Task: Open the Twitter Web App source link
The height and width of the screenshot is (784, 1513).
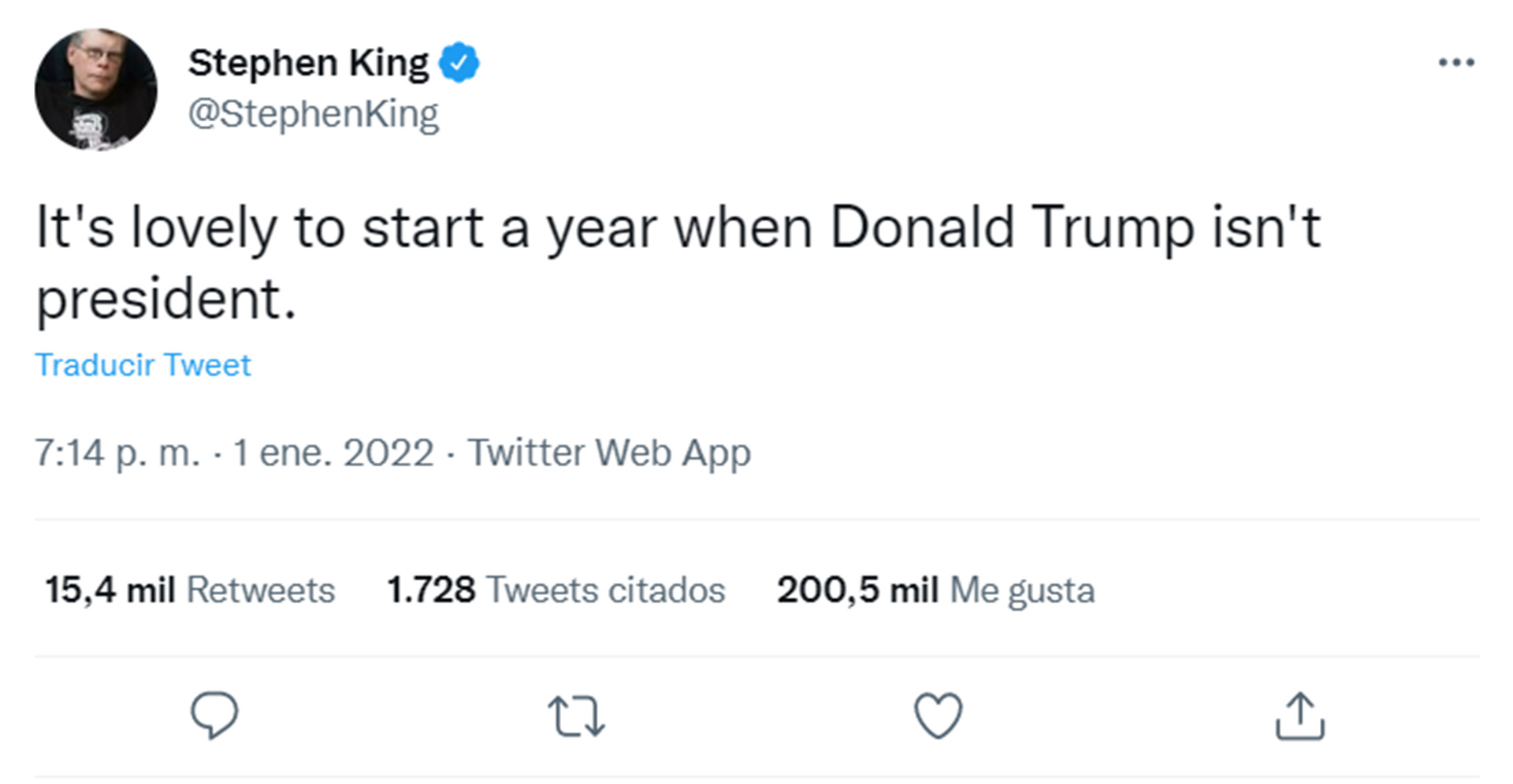Action: [608, 453]
